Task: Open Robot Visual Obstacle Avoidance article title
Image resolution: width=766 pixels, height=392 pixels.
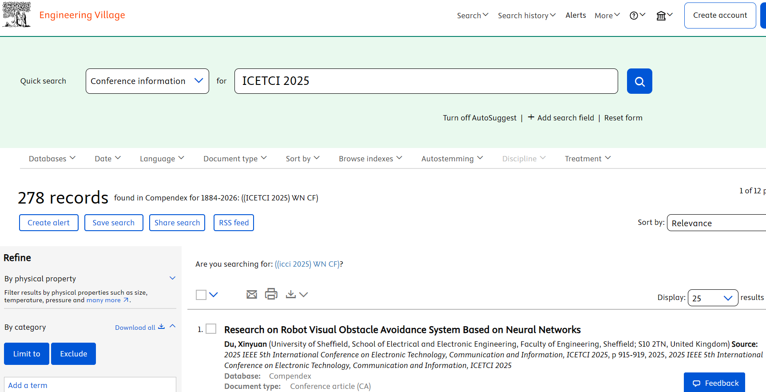Action: (x=402, y=330)
